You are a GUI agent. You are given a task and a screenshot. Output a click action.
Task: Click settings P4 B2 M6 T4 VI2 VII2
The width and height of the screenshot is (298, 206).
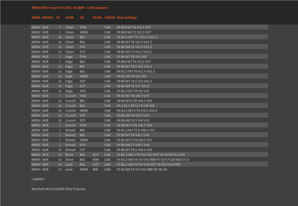(132, 76)
